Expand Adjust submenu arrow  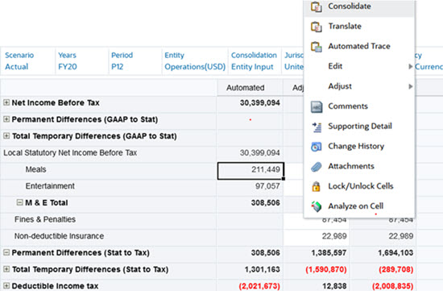(411, 86)
